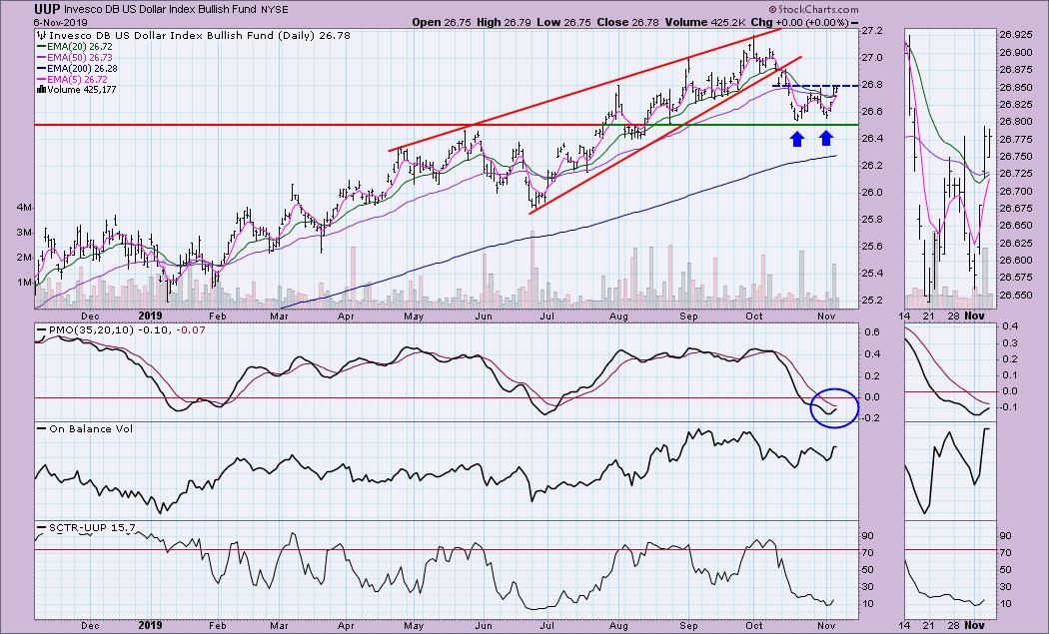1049x634 pixels.
Task: Click the 25.8 price axis label
Action: tap(873, 220)
